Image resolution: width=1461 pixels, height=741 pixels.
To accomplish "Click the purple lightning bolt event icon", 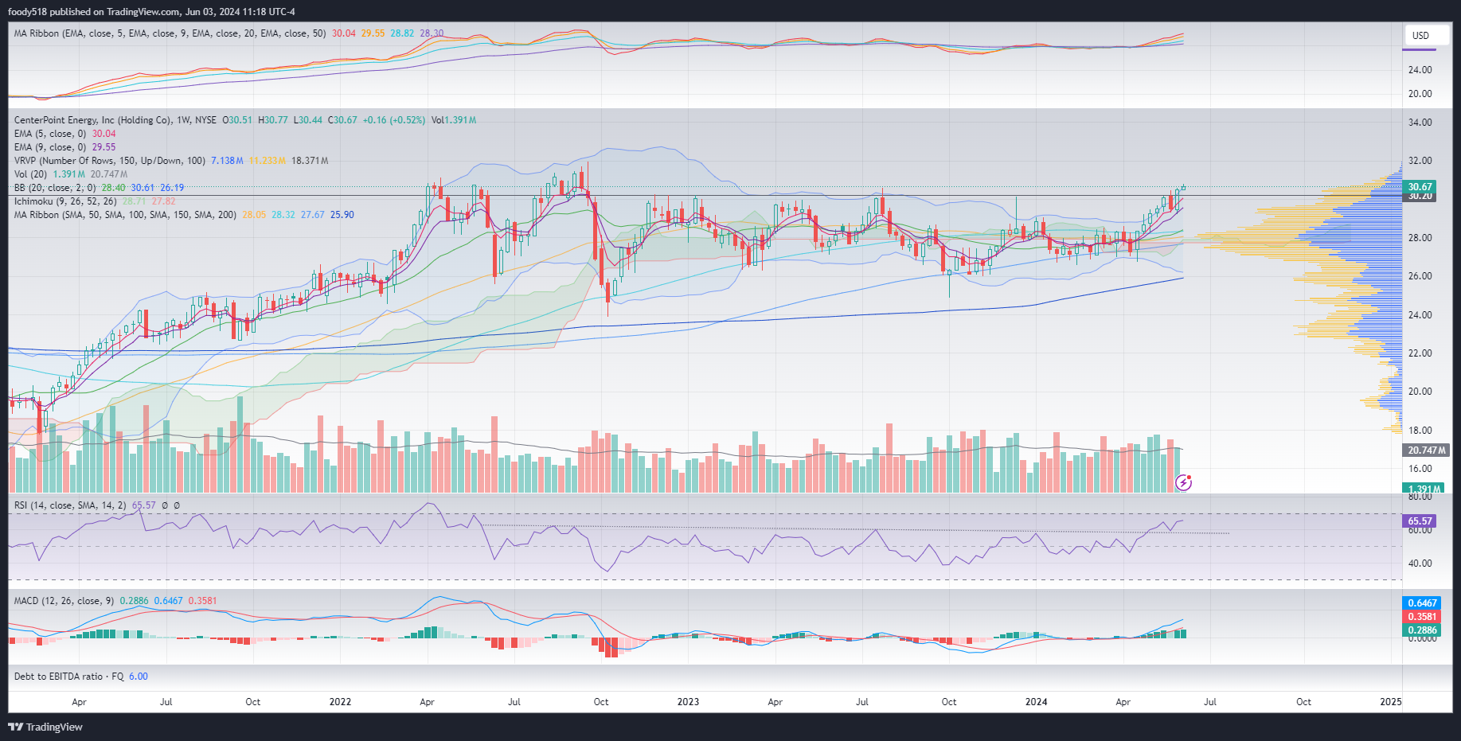I will point(1183,482).
